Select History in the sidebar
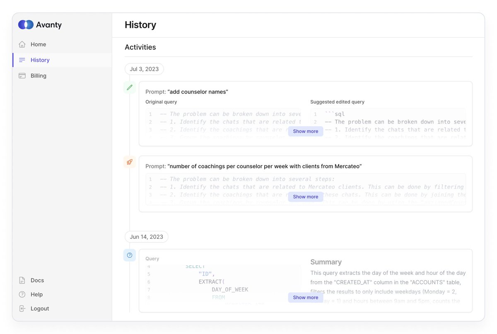497x334 pixels. click(62, 60)
